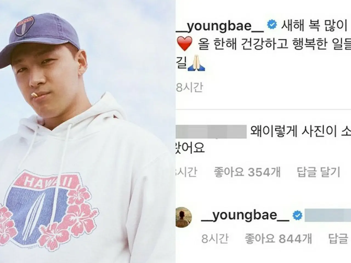Click the timestamp left of 좋아요 354개
351x263 pixels.
(186, 172)
